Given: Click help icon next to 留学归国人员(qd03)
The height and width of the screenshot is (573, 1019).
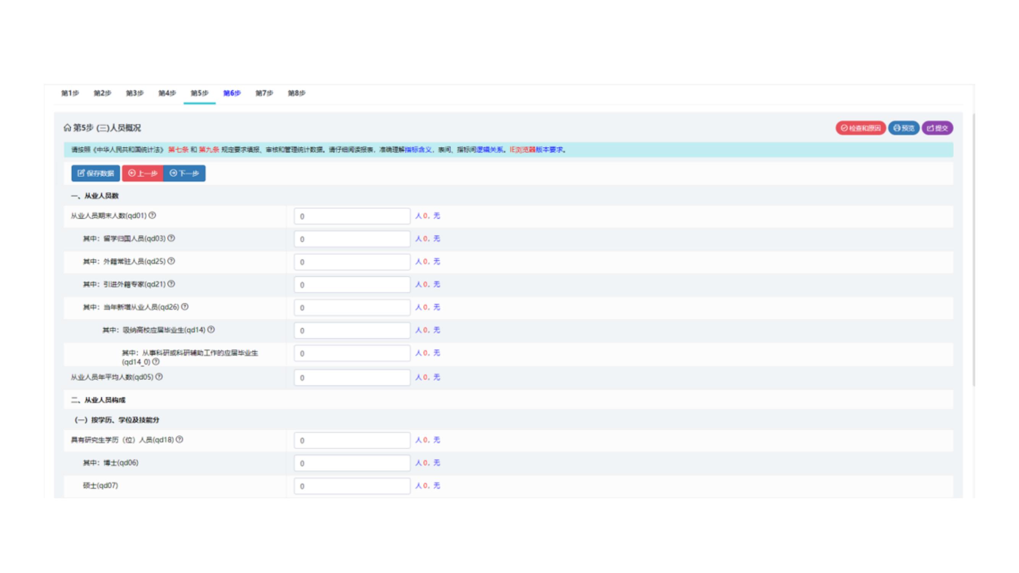Looking at the screenshot, I should (x=171, y=238).
